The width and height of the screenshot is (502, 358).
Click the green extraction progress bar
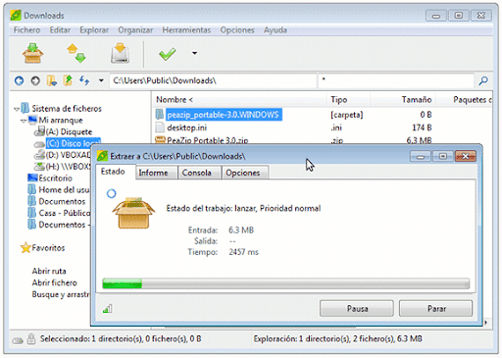click(x=286, y=283)
